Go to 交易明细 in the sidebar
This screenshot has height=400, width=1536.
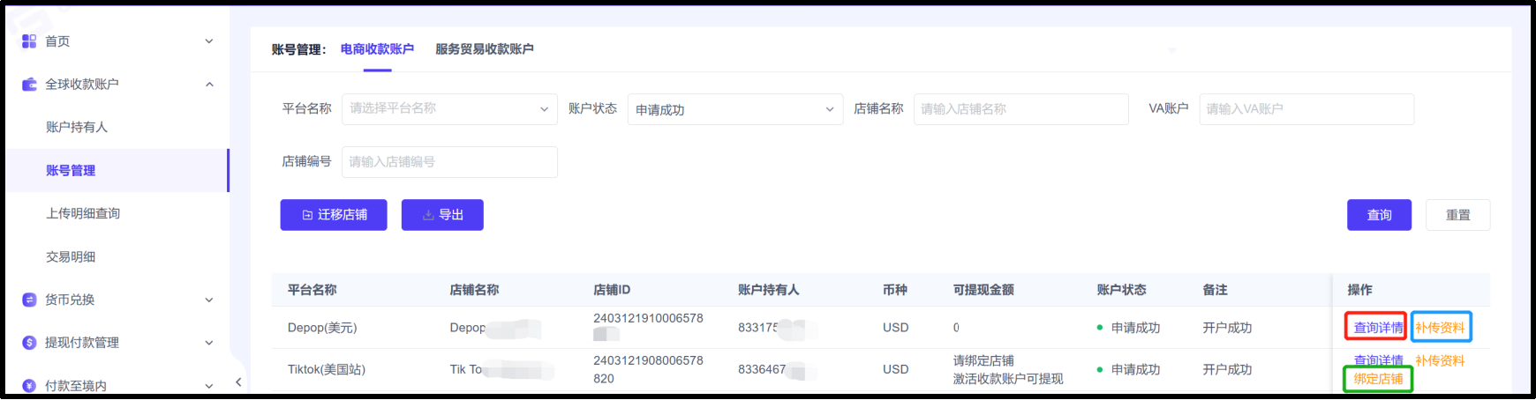coord(71,256)
